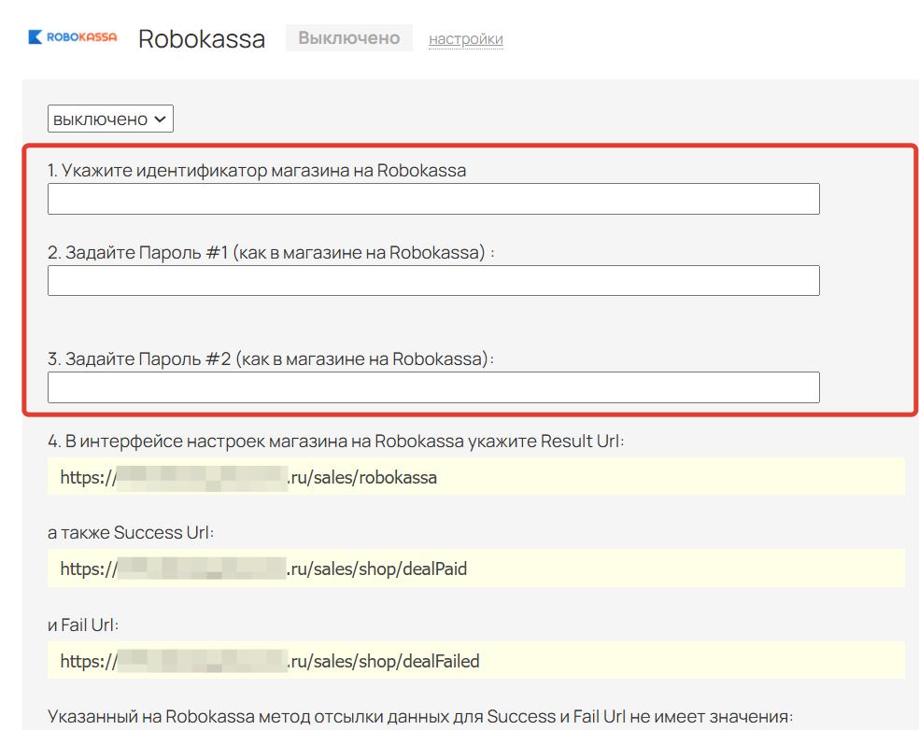Open the выключено status dropdown
Screen dimensions: 919x730
point(110,119)
